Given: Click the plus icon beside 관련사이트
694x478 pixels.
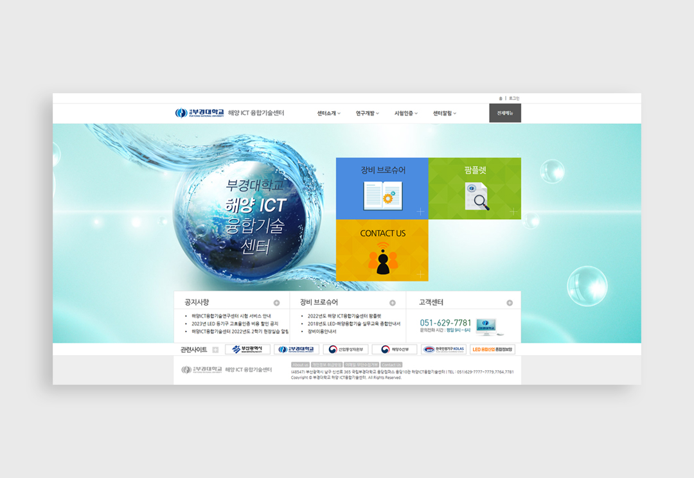Looking at the screenshot, I should [x=215, y=350].
